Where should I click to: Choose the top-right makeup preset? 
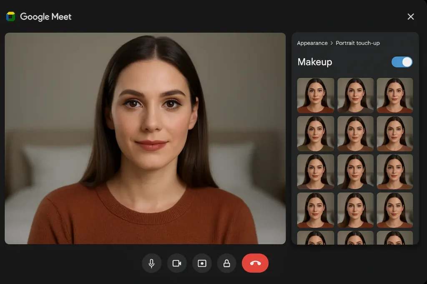(x=394, y=95)
